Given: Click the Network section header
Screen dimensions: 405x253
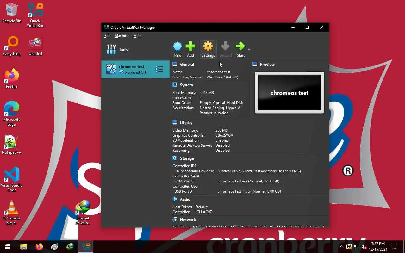Looking at the screenshot, I should 188,219.
